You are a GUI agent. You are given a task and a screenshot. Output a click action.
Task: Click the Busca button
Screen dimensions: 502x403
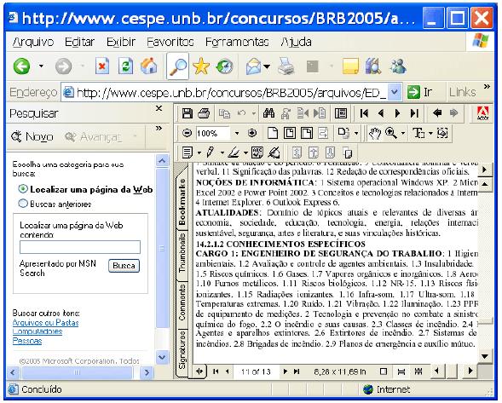pos(124,266)
